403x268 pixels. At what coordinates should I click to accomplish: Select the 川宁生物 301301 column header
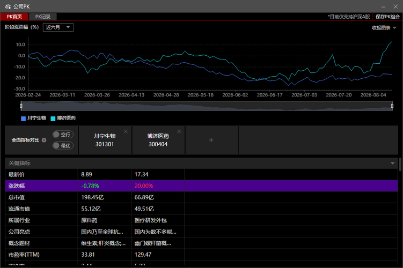click(105, 140)
